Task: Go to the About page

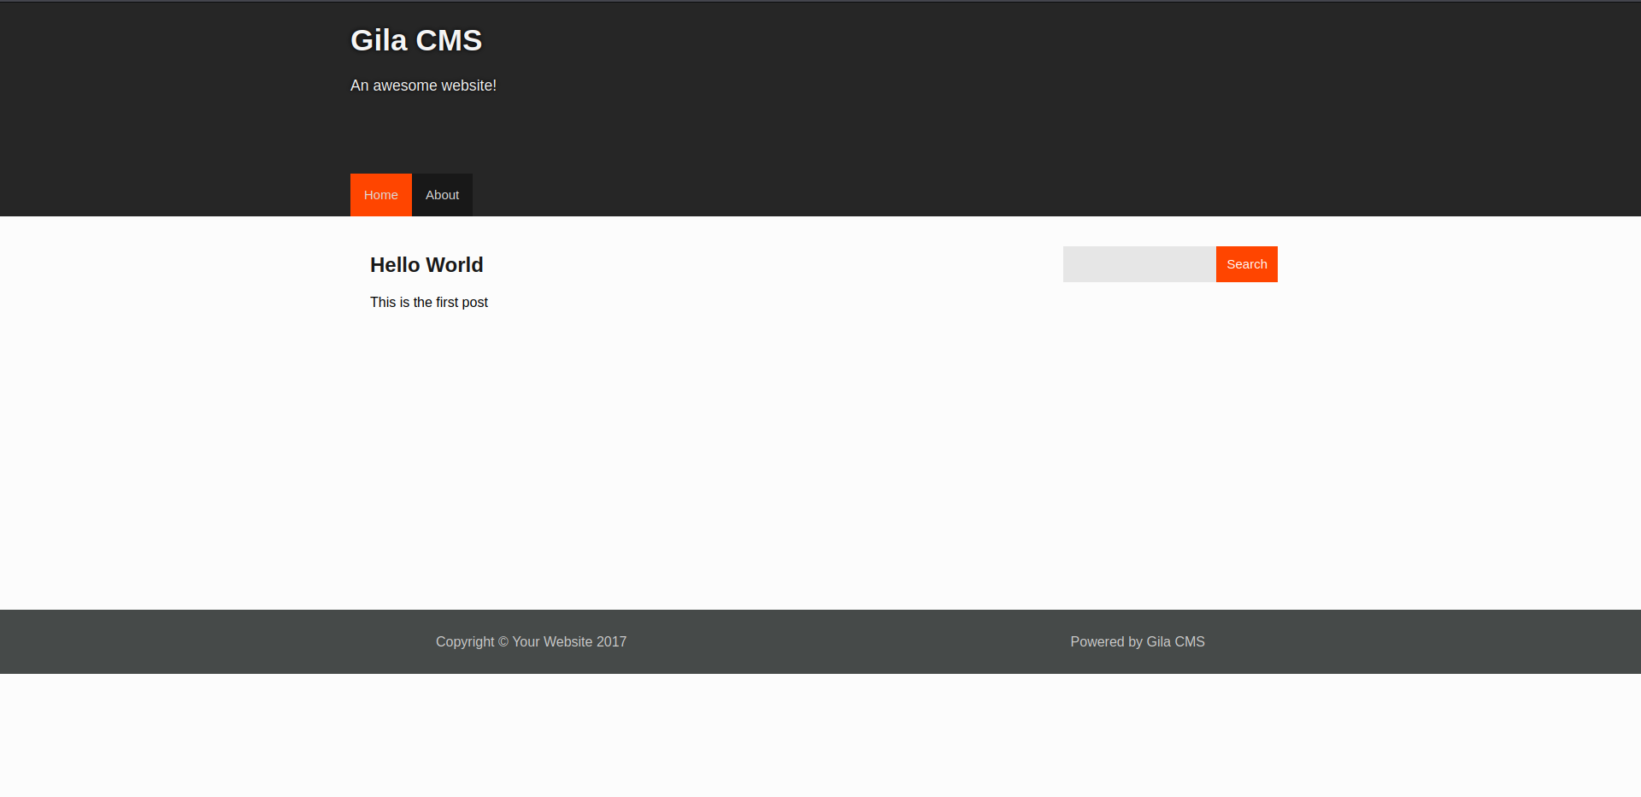Action: point(442,195)
